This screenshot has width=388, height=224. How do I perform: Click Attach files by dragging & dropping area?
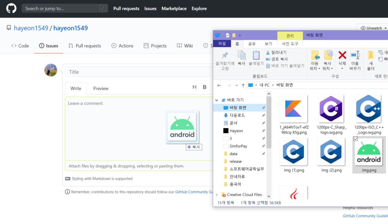coord(139,166)
